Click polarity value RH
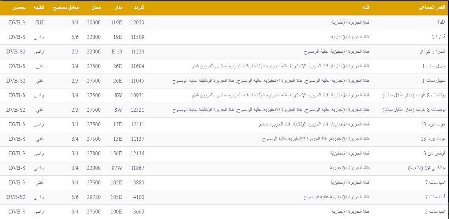 40,23
